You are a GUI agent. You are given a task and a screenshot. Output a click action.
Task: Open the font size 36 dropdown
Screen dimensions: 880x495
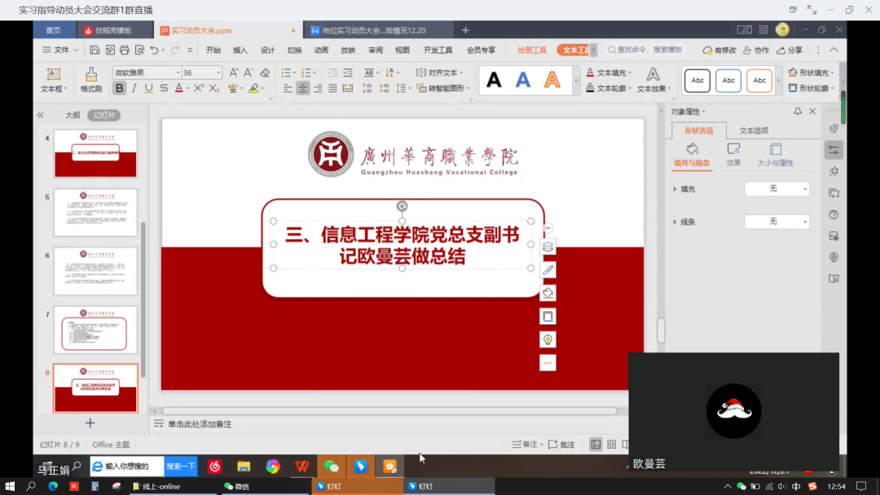point(218,72)
